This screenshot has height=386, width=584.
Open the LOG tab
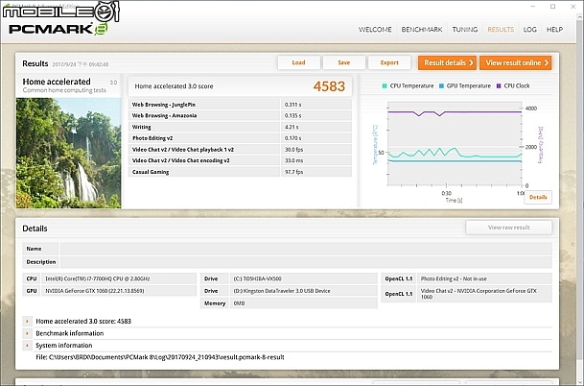(529, 30)
